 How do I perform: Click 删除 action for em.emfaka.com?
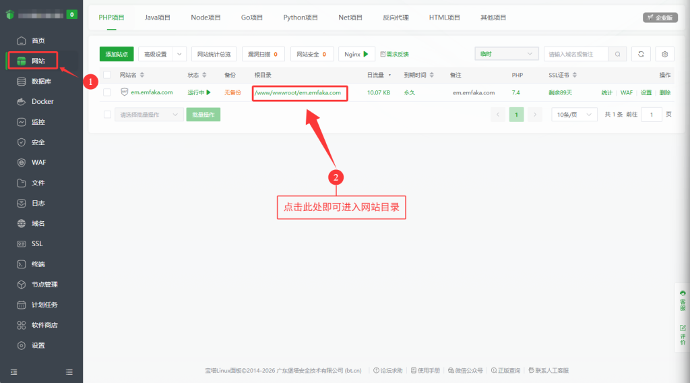pyautogui.click(x=665, y=92)
